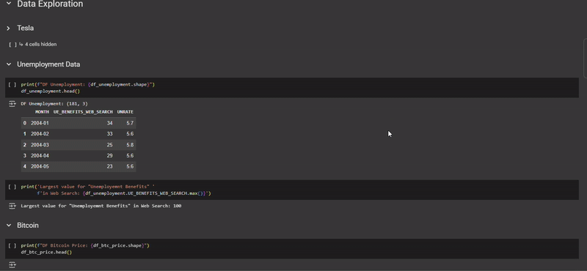Select the Unemployment Data heading
Image resolution: width=587 pixels, height=271 pixels.
pos(48,64)
